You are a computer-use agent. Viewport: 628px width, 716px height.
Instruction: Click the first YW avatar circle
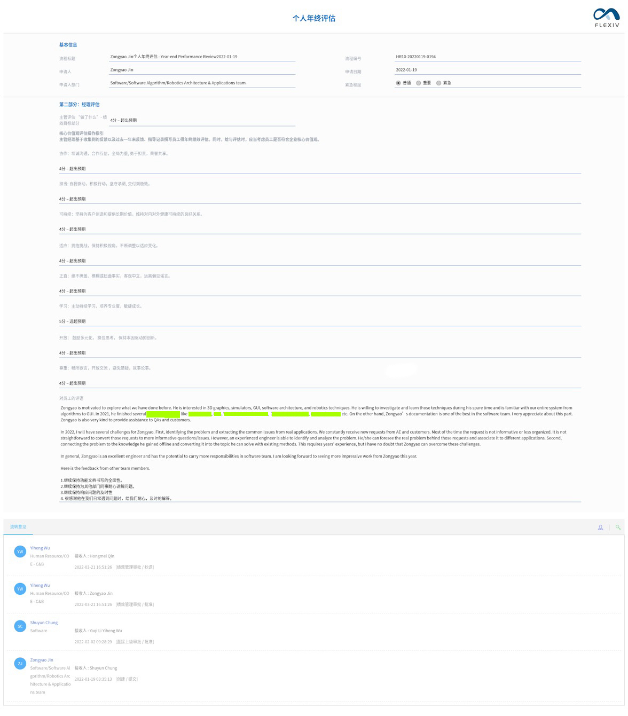pyautogui.click(x=20, y=551)
